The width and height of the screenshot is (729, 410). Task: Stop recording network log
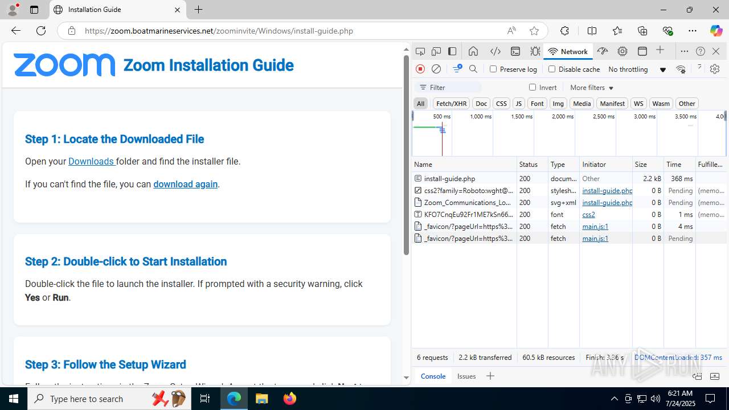pyautogui.click(x=420, y=69)
